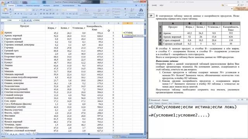
Task: Click the AutoSum sigma icon
Action: (x=126, y=9)
